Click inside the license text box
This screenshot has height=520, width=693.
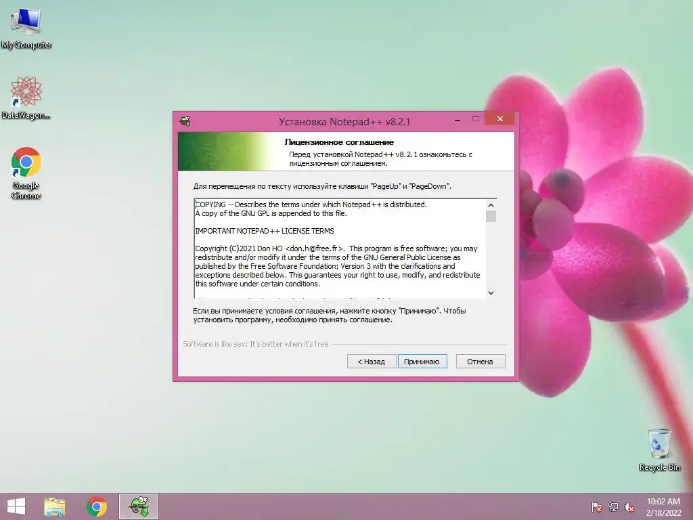[340, 248]
